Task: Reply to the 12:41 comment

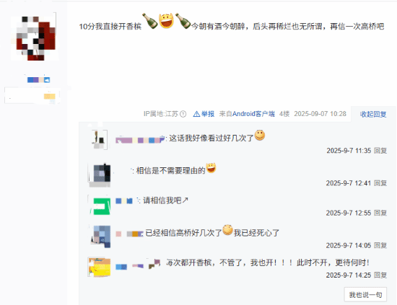Action: click(380, 183)
